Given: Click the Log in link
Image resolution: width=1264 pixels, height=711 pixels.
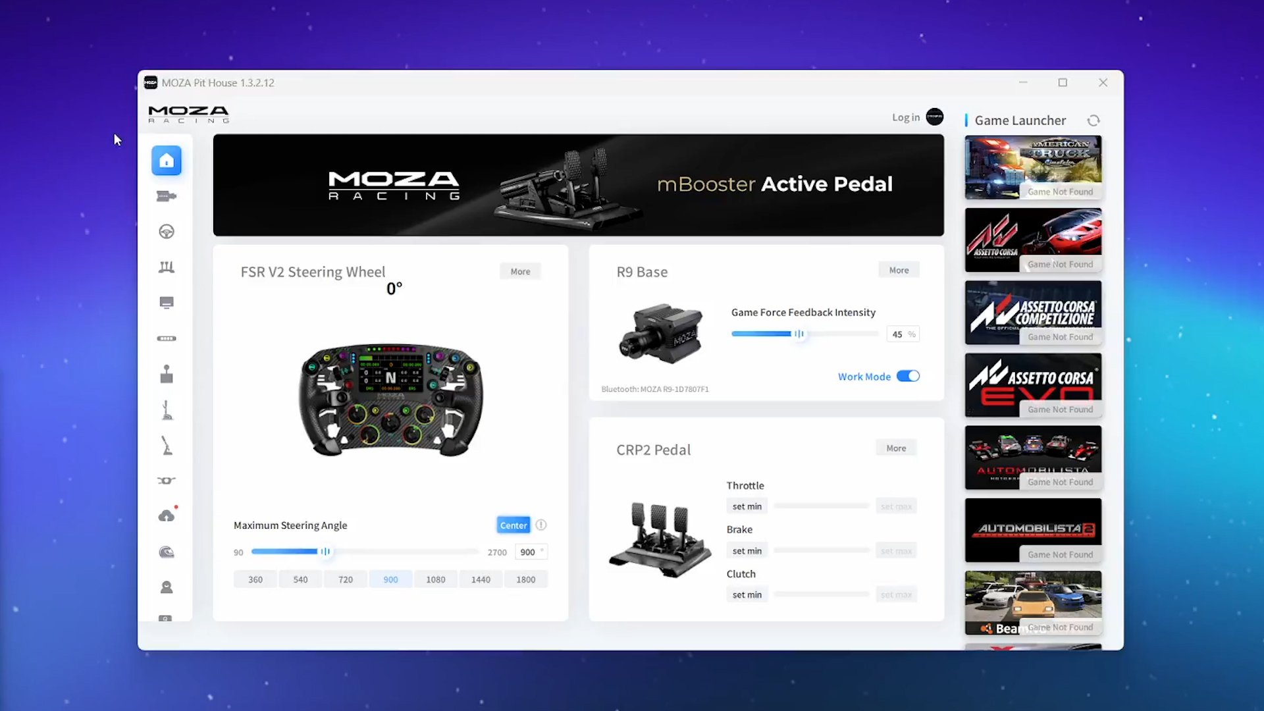Looking at the screenshot, I should [906, 117].
